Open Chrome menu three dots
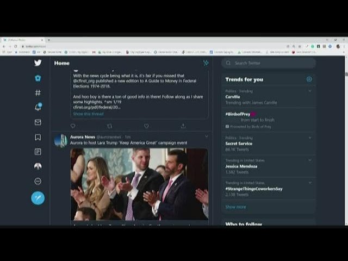The image size is (348, 261). (x=344, y=46)
